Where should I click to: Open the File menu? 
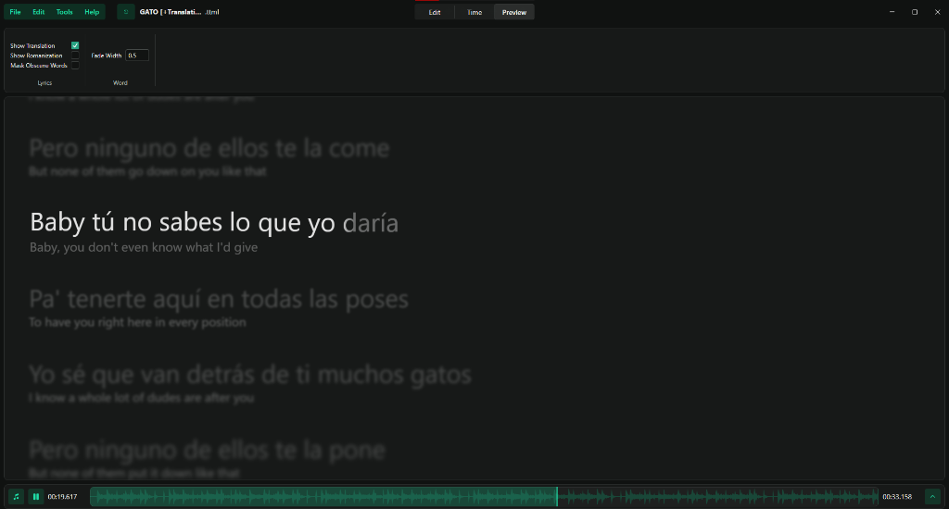[15, 12]
